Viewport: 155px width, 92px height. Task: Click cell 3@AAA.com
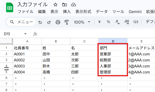tap(141, 66)
